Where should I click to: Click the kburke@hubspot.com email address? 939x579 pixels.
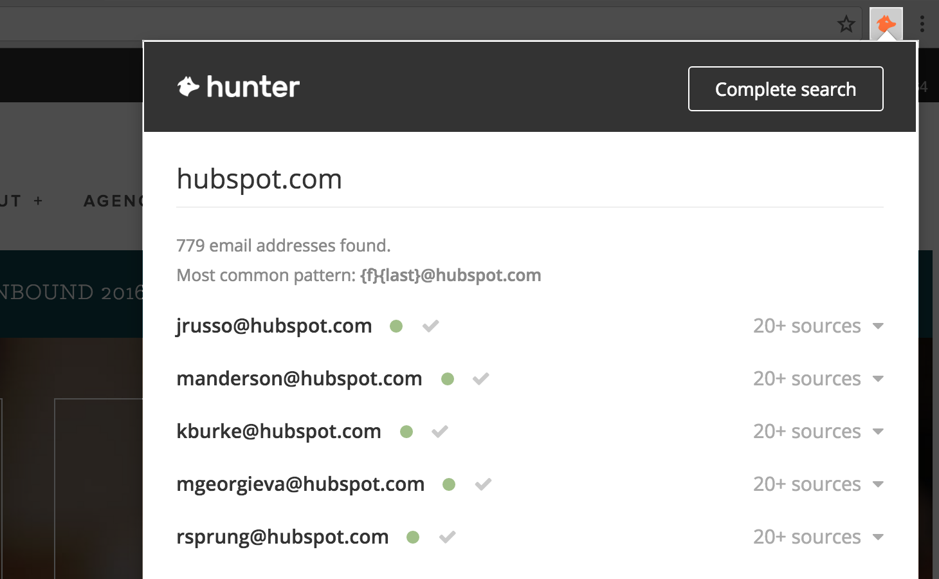pyautogui.click(x=278, y=432)
